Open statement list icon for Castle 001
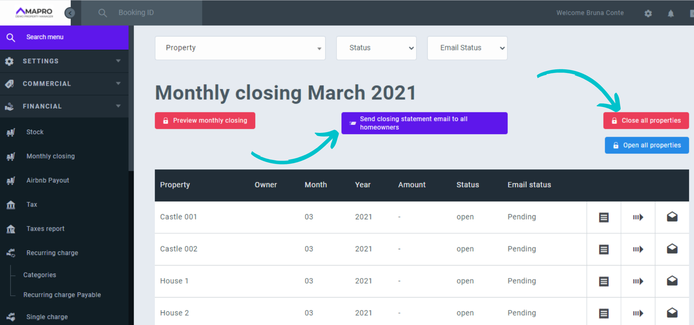 coord(604,217)
